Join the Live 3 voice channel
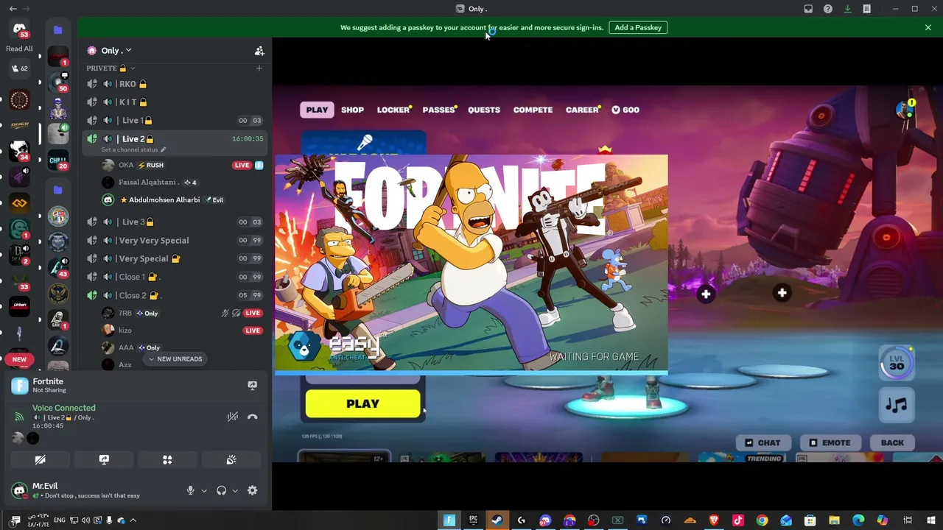Image resolution: width=943 pixels, height=530 pixels. (175, 222)
